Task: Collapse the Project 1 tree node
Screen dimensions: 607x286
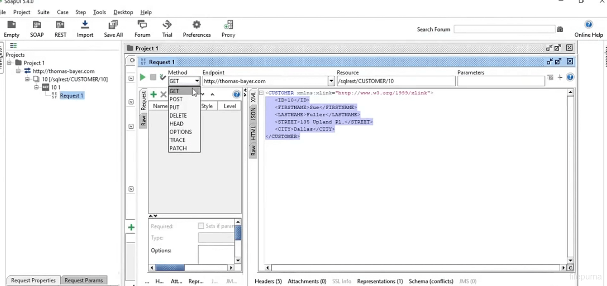Action: 9,63
